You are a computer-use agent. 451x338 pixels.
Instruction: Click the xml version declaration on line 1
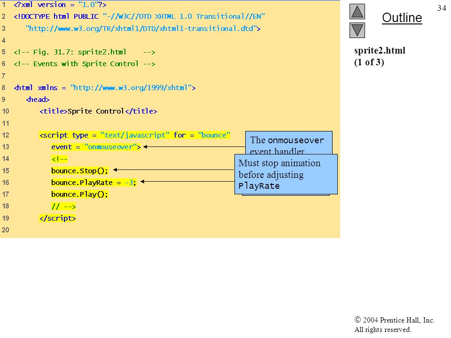click(x=60, y=5)
